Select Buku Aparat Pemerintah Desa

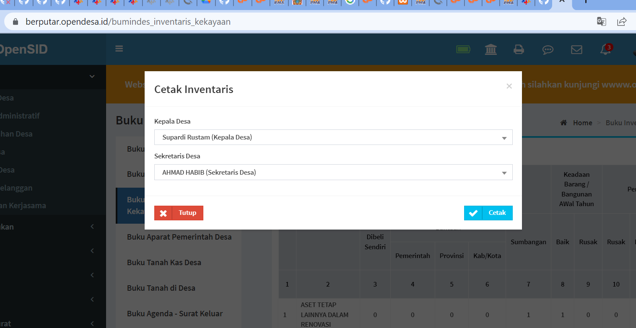179,237
